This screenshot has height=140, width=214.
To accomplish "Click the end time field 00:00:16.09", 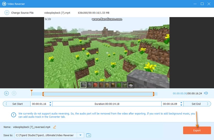I will click(x=170, y=104).
